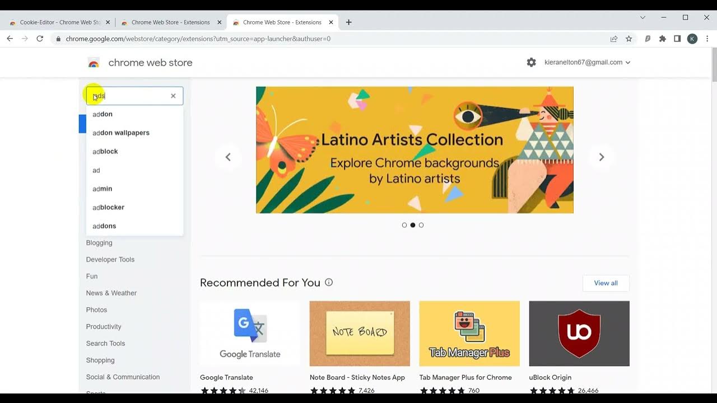Click the toolbar icon left of the puzzle piece

648,39
